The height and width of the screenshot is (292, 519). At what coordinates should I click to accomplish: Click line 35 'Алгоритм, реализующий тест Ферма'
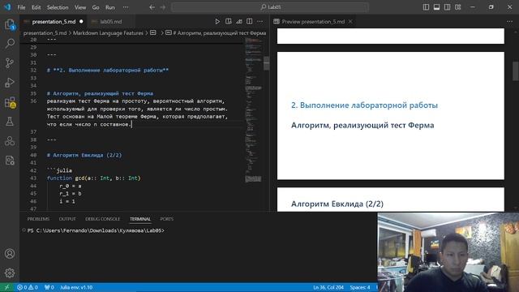(x=100, y=93)
